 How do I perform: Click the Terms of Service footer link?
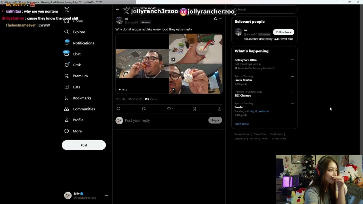(242, 134)
